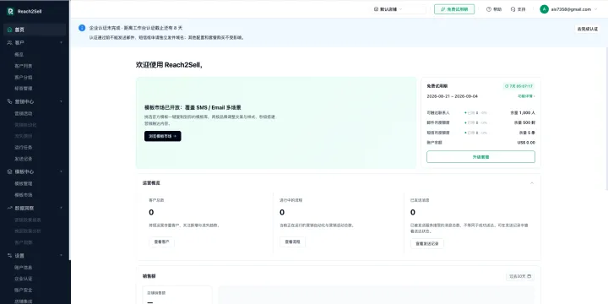Screen dimensions: 608x304
Task: Collapse the 模板中心 sidebar group
Action: [61, 171]
